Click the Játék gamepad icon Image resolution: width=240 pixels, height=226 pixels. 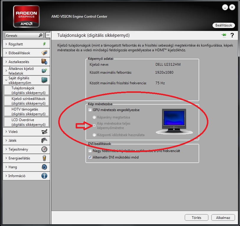44,140
